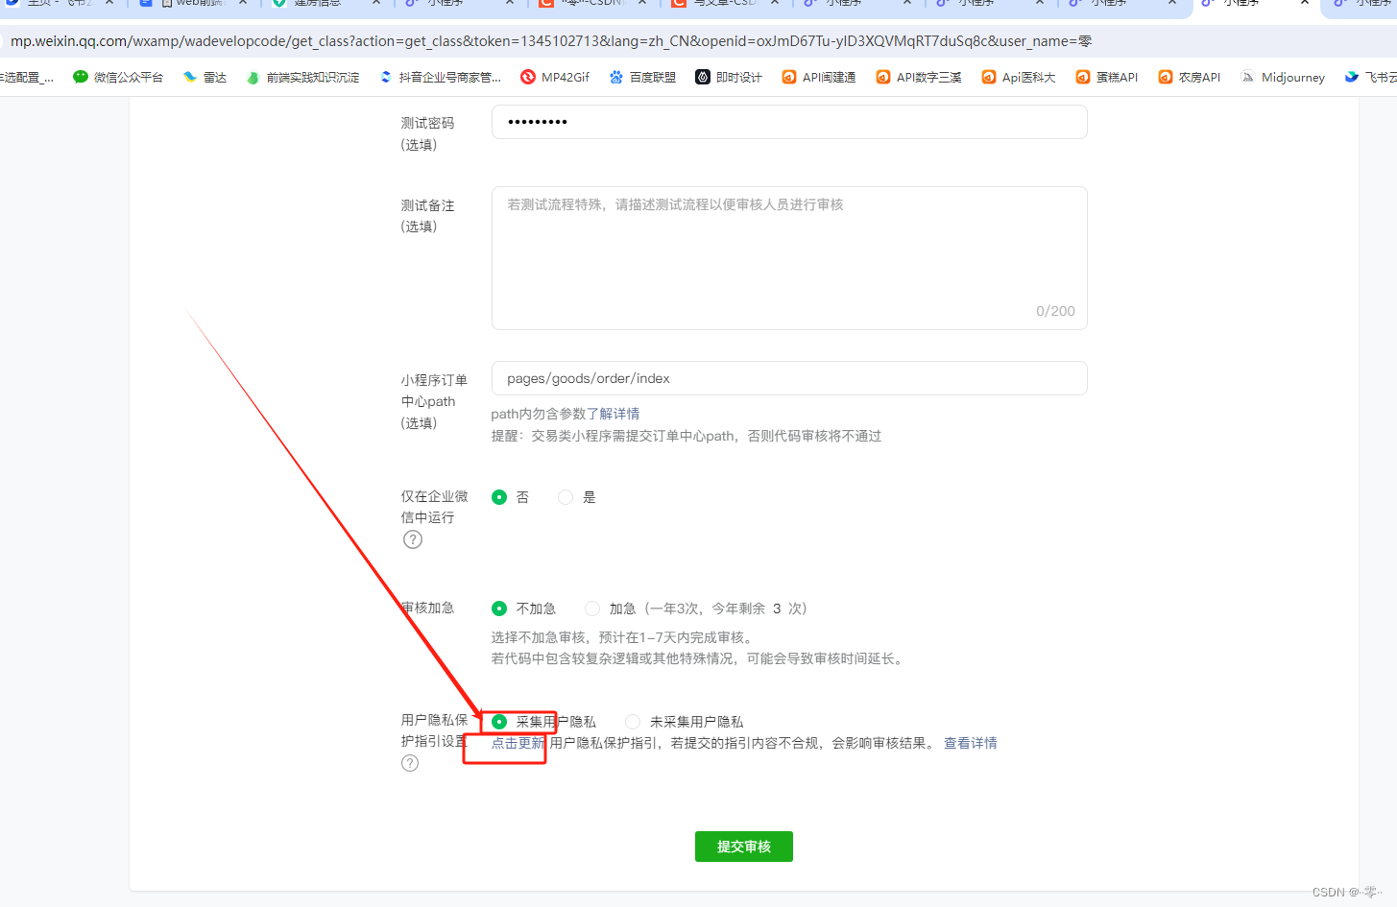Image resolution: width=1397 pixels, height=907 pixels.
Task: Click the 提醒 交易类小程序 reminder text
Action: 686,436
